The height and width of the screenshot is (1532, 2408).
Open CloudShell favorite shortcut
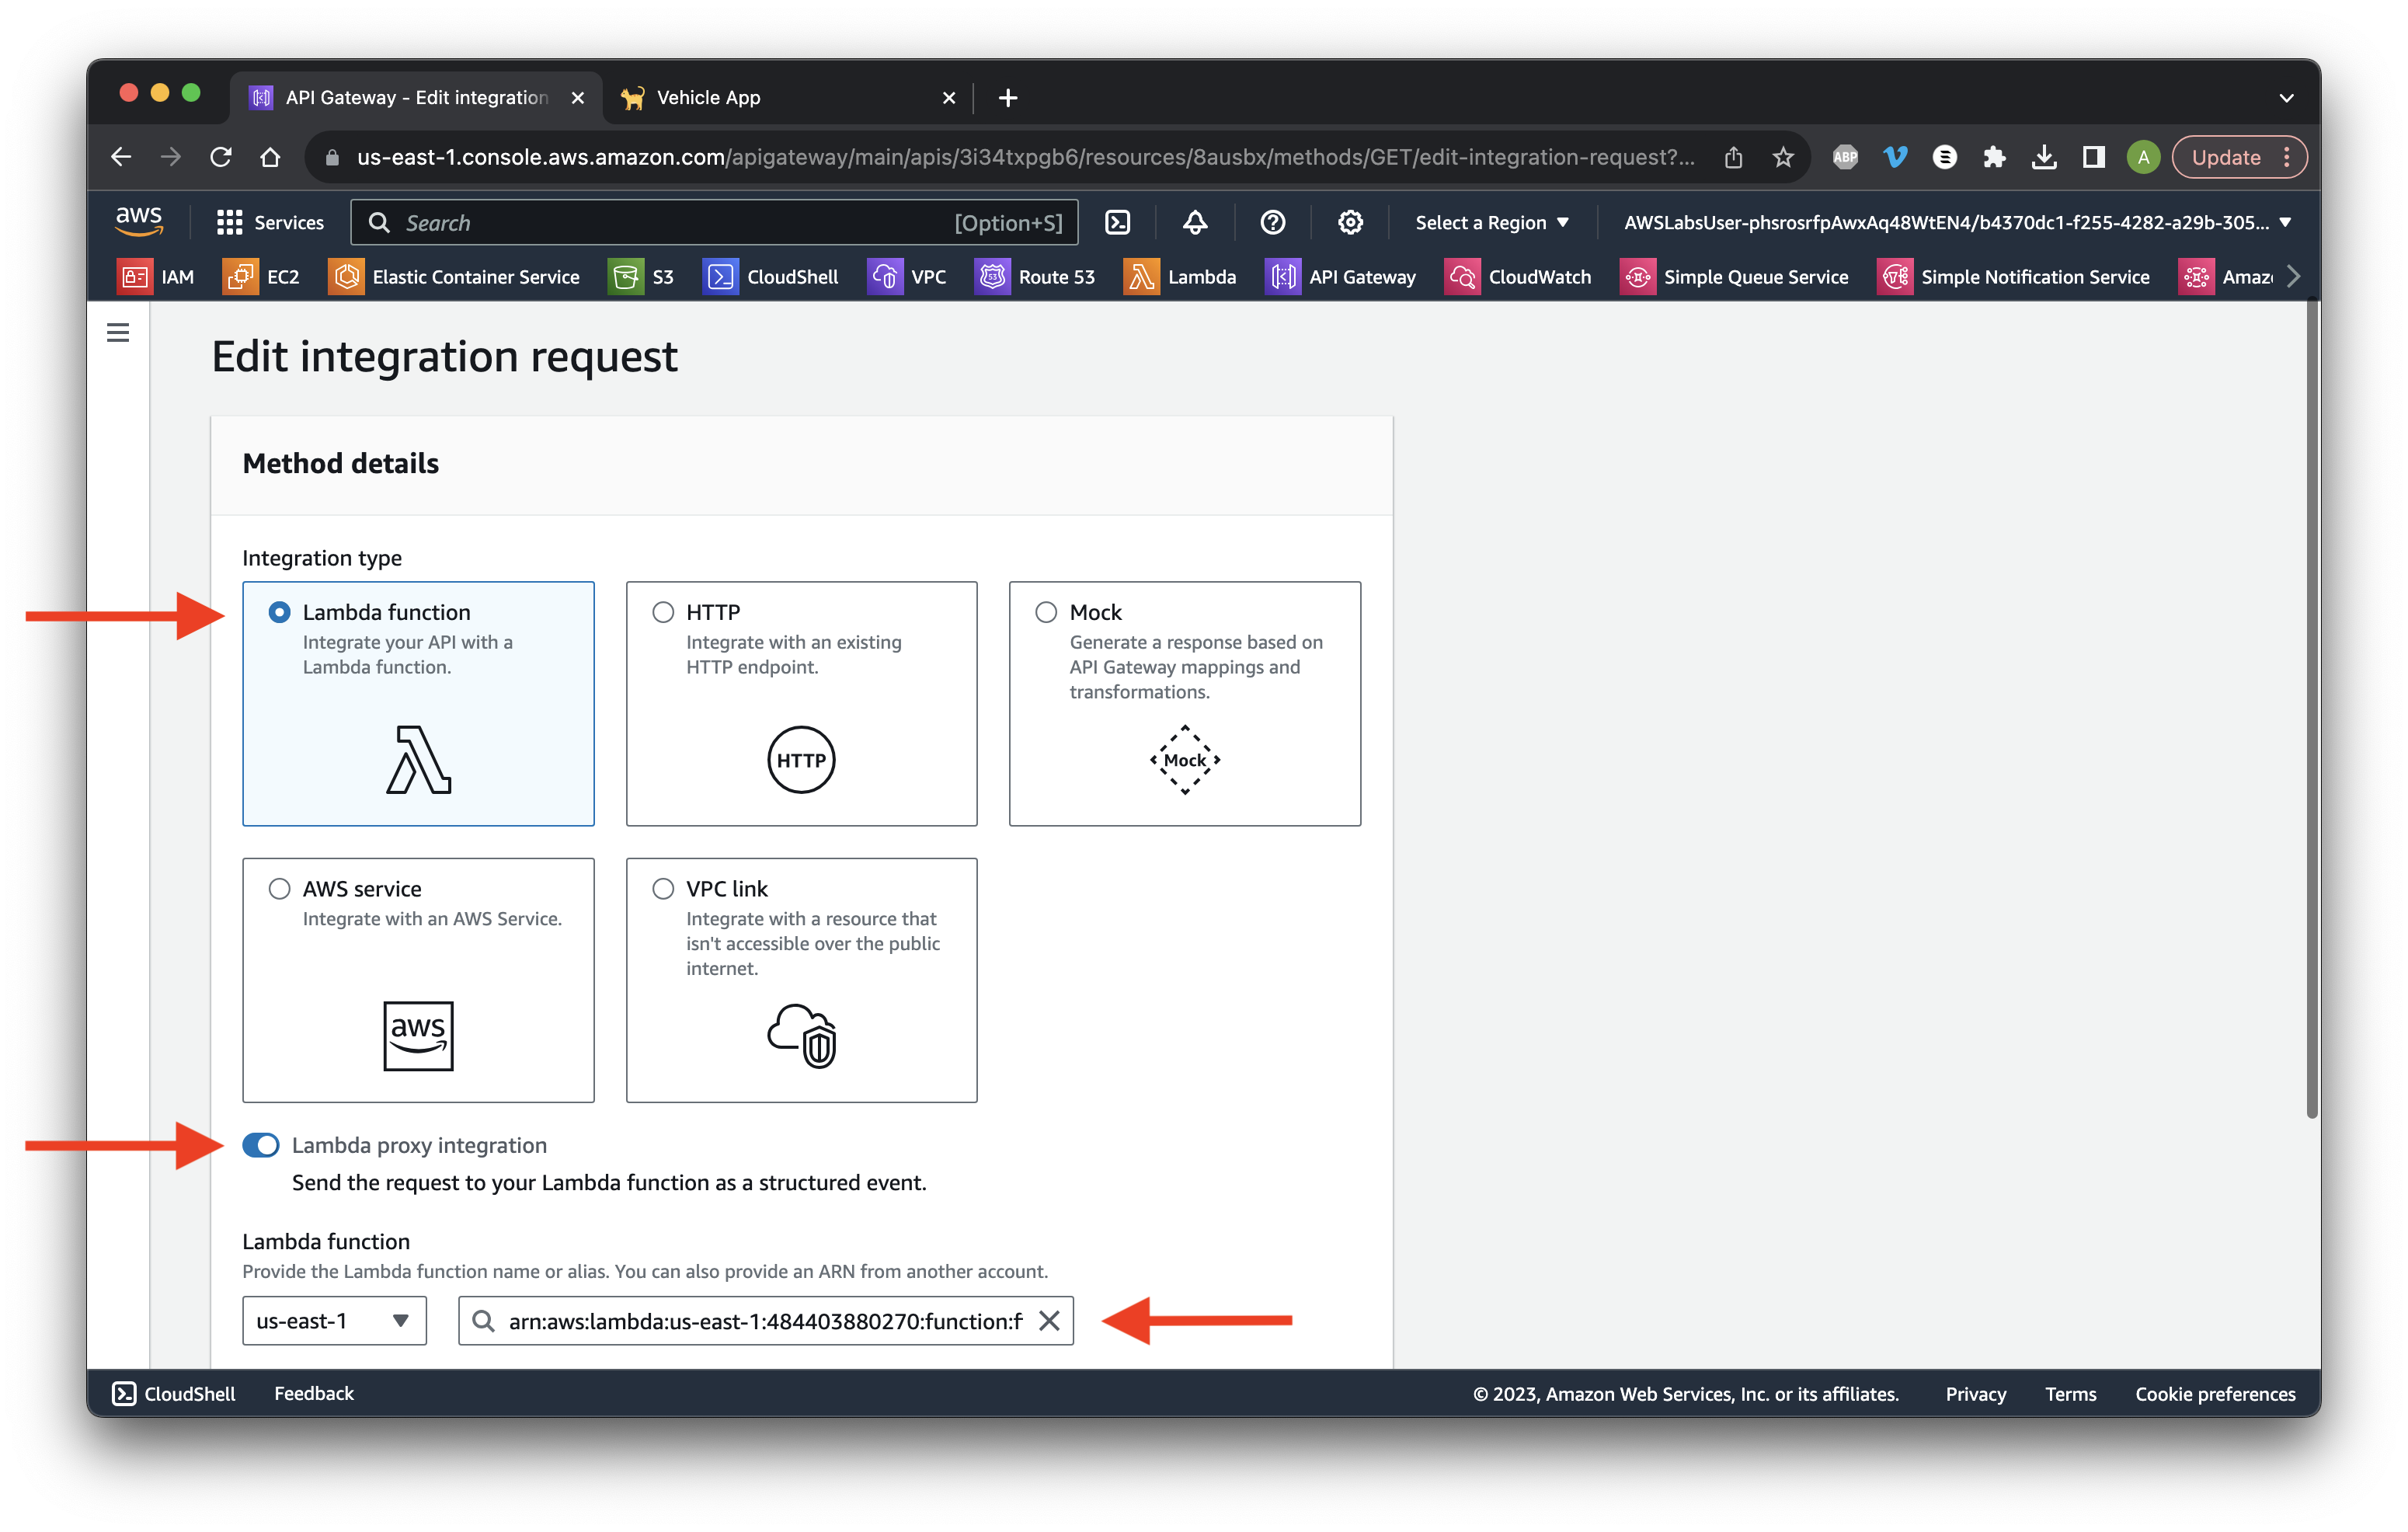pos(770,277)
